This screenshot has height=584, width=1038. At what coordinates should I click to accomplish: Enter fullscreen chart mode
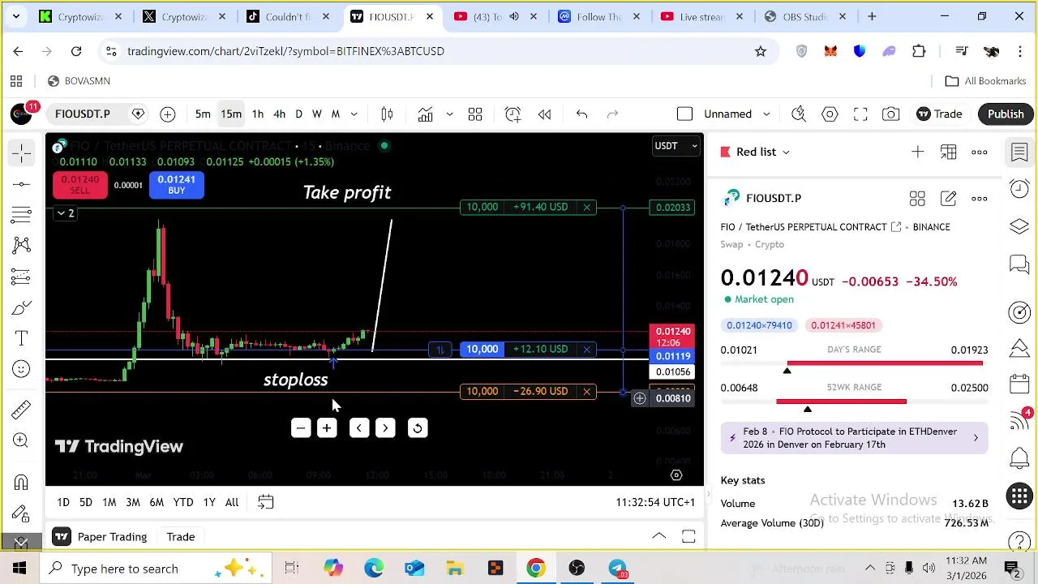pyautogui.click(x=860, y=114)
